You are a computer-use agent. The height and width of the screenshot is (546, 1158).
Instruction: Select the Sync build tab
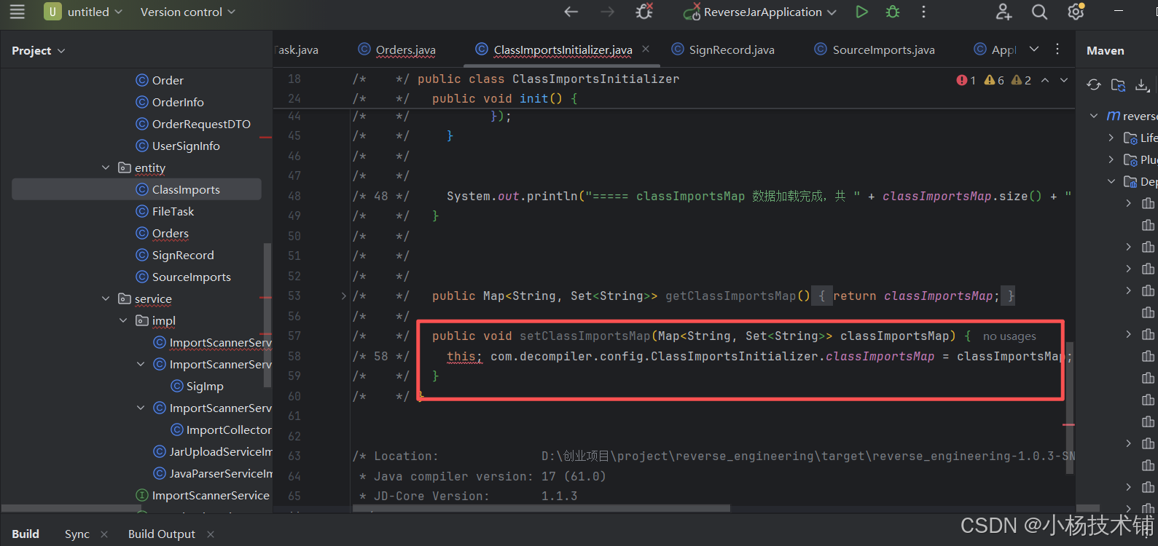[x=77, y=534]
